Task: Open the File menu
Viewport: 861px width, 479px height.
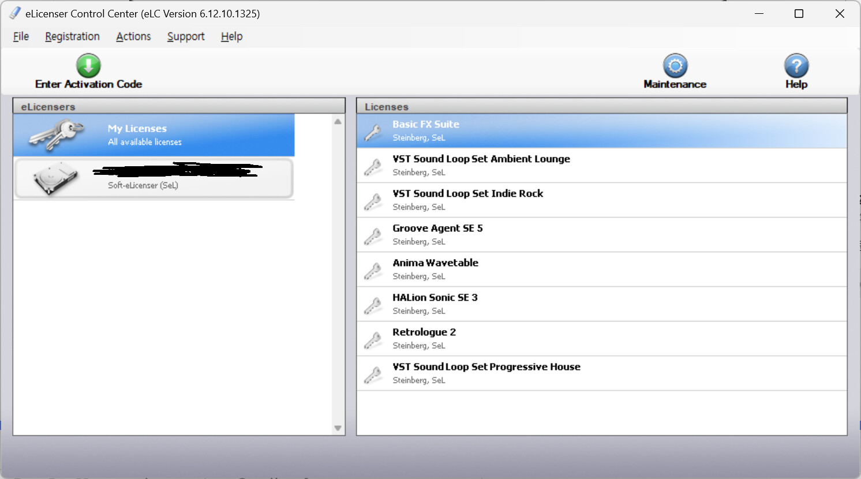Action: tap(21, 36)
